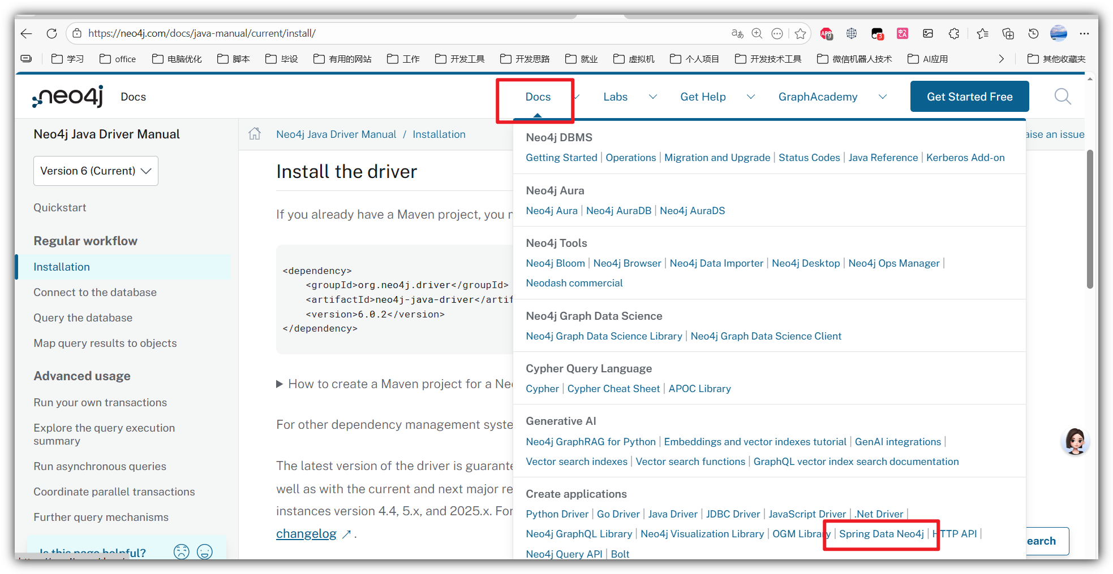The width and height of the screenshot is (1113, 574).
Task: Open the Neo4j GraphRAG for Python link
Action: [591, 442]
